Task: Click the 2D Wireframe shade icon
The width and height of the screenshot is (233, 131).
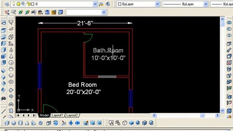Action: pyautogui.click(x=111, y=123)
